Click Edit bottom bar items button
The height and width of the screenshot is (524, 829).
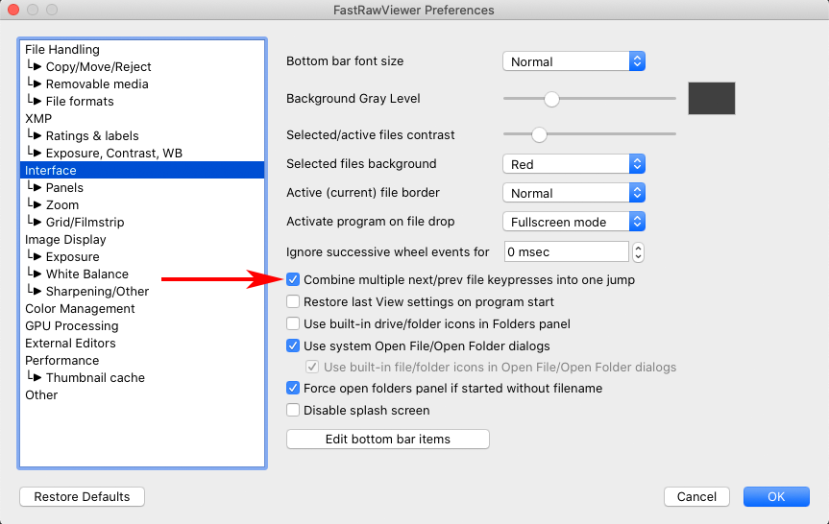click(x=387, y=439)
